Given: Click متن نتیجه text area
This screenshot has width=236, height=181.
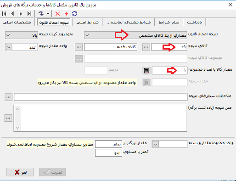Looking at the screenshot, I should 100,118.
